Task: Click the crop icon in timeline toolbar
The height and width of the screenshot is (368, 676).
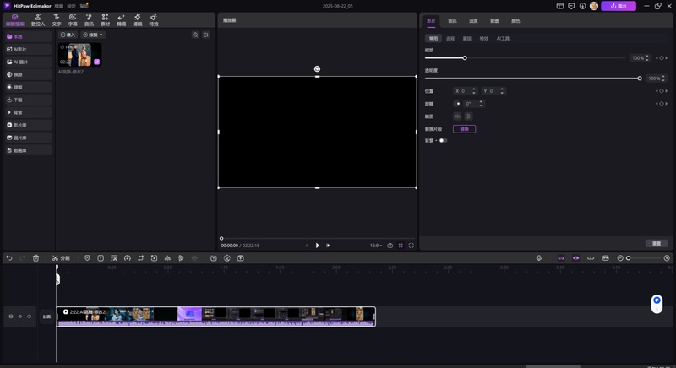Action: (140, 257)
